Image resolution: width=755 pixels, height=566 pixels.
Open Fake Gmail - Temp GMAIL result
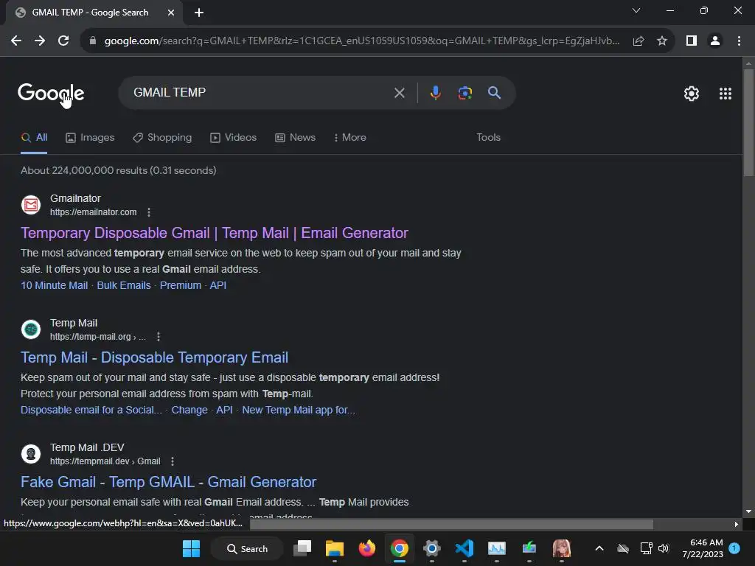pos(169,482)
